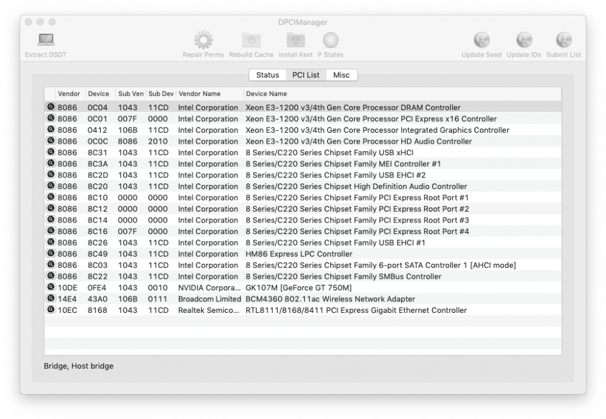
Task: Click the Rebuild Cache folder icon
Action: click(x=251, y=40)
